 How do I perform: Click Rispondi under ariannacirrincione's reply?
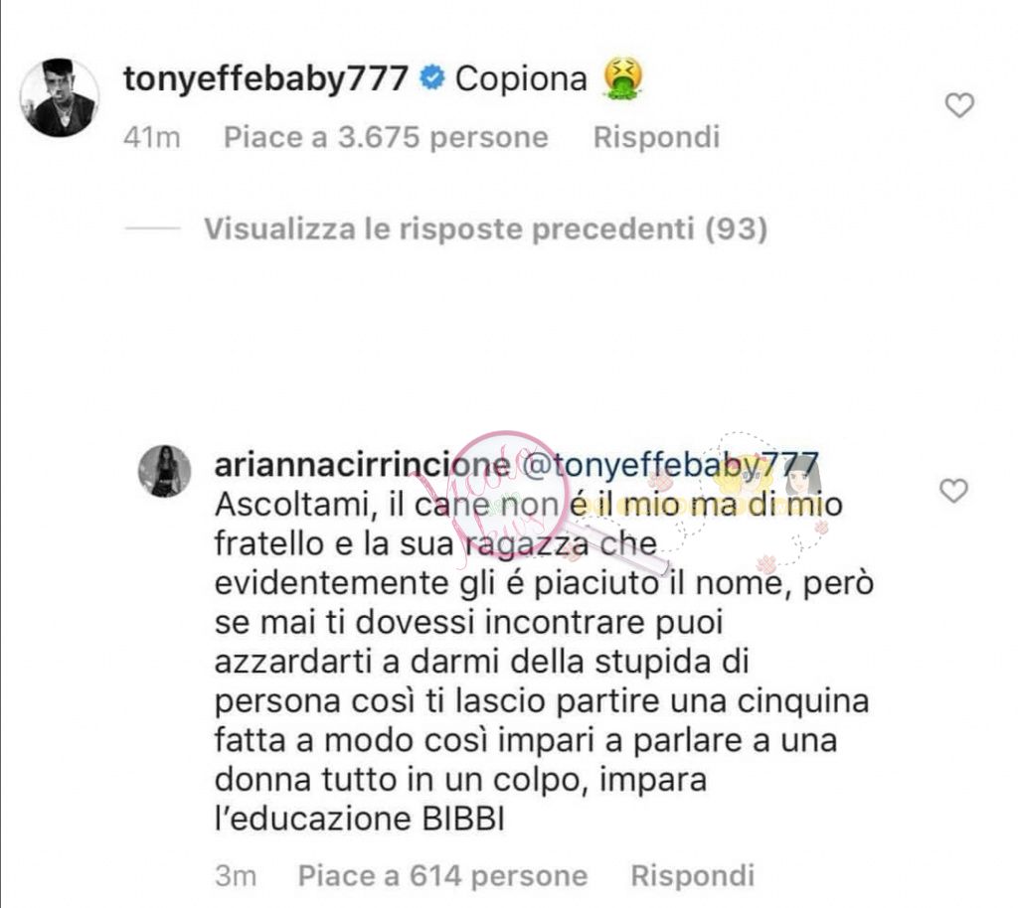(693, 876)
